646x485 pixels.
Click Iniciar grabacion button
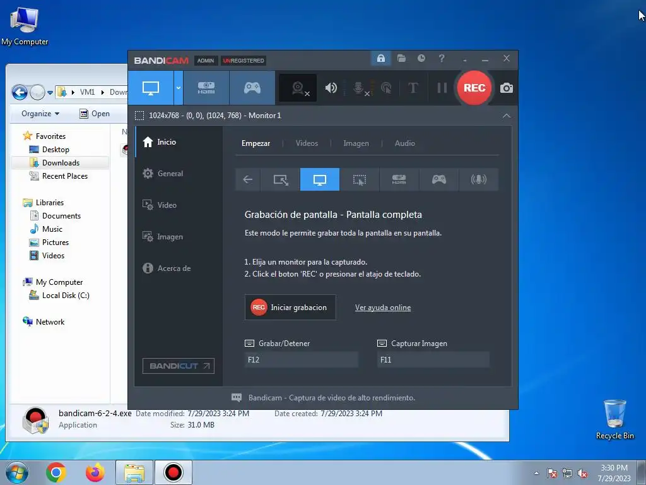tap(290, 308)
